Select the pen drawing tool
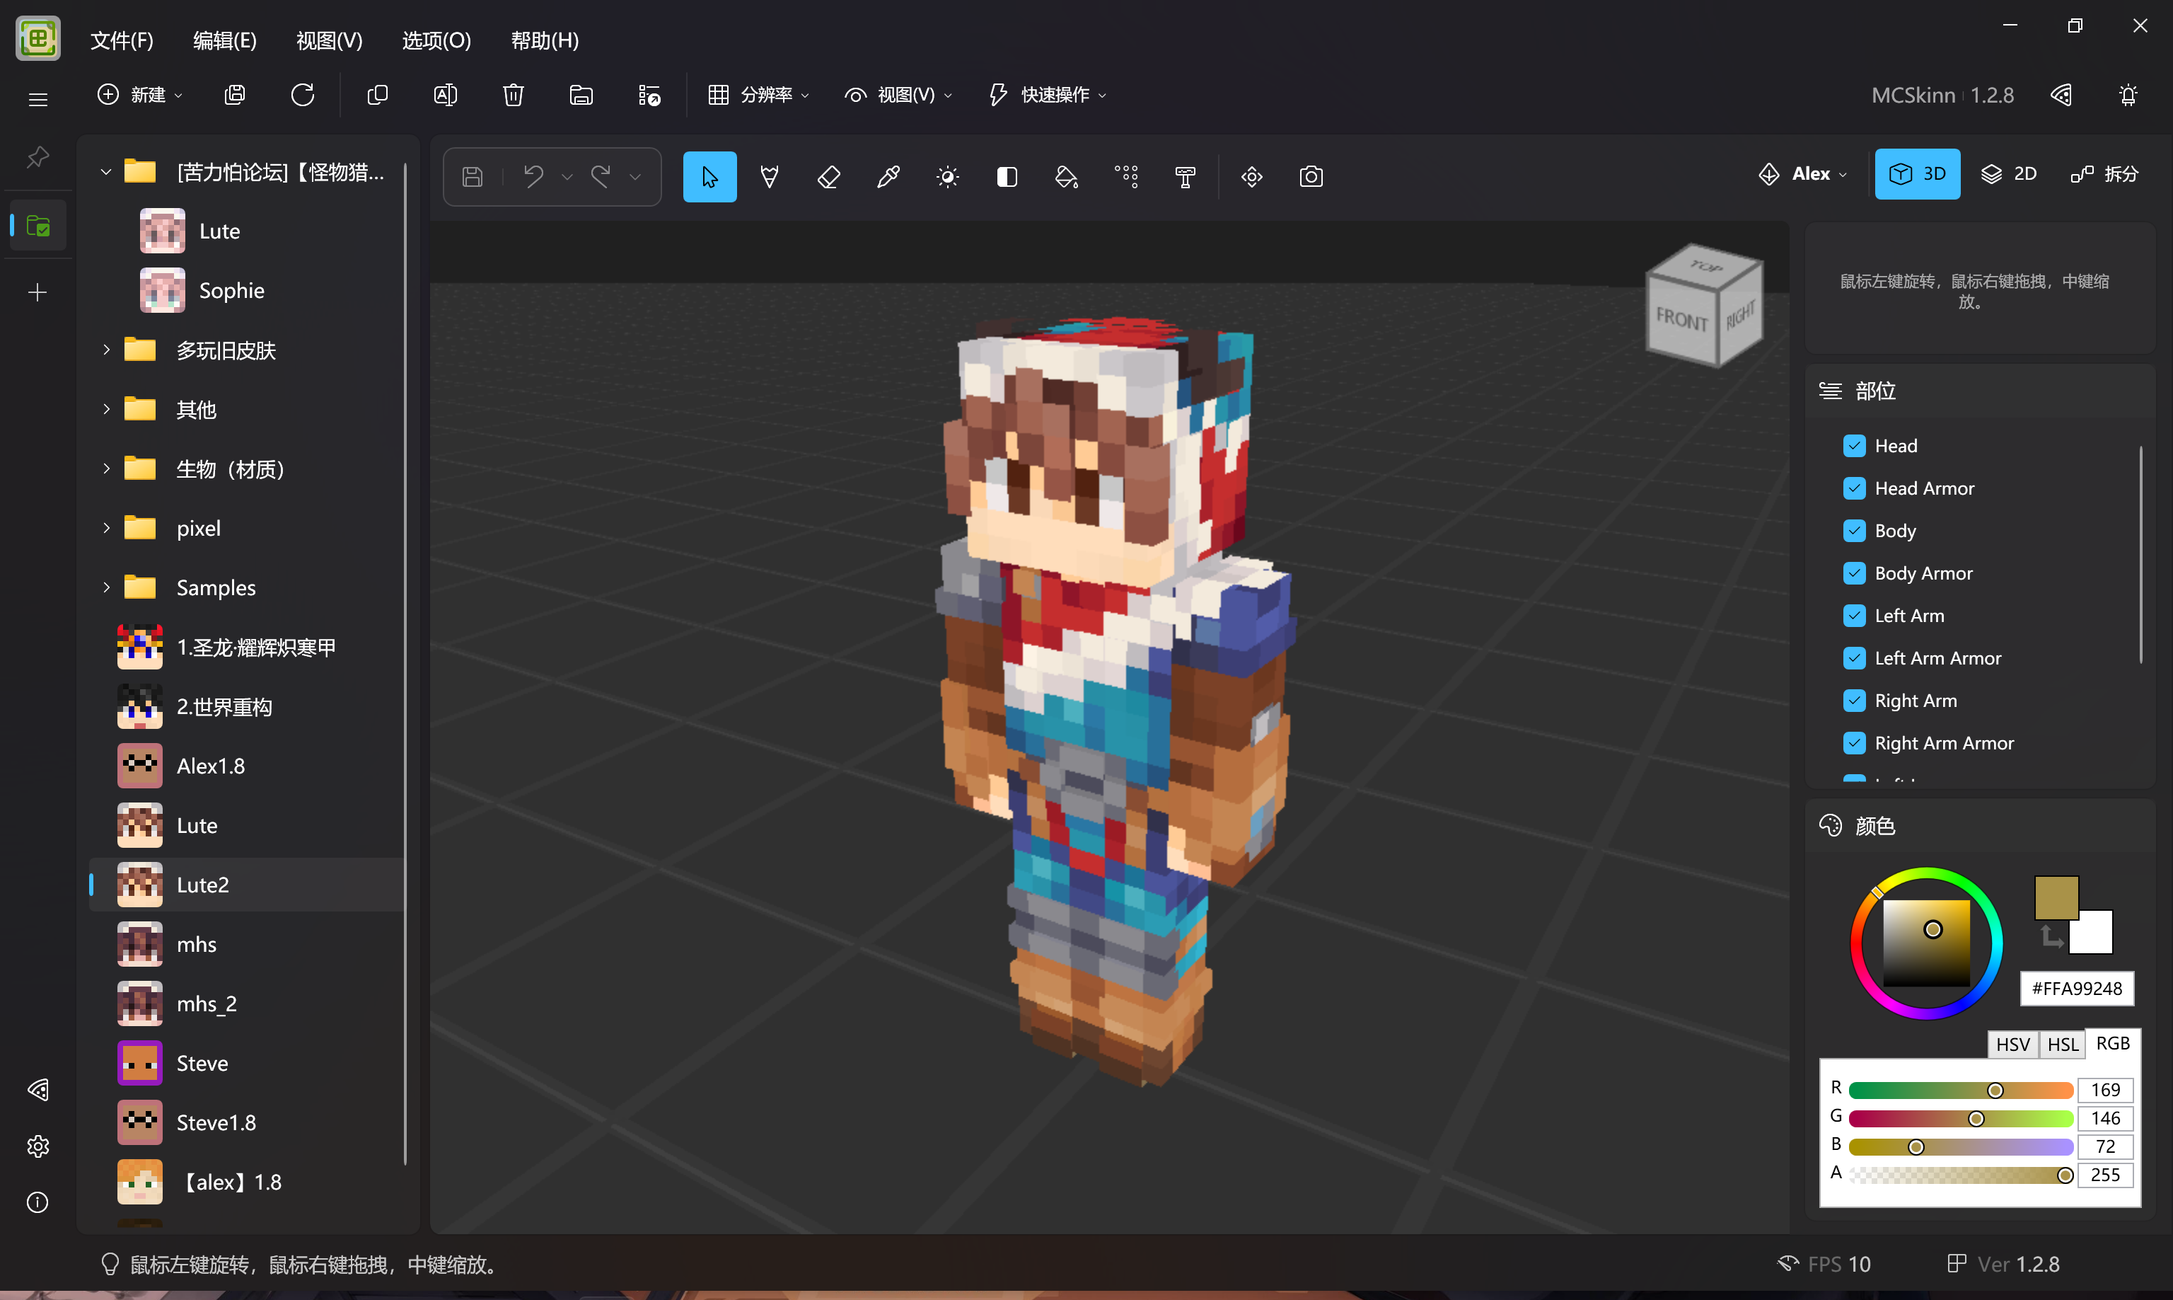The image size is (2173, 1300). click(769, 176)
